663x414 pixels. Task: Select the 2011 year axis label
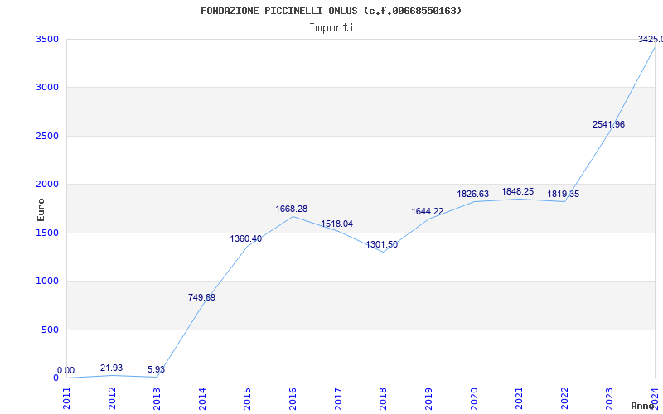point(67,397)
